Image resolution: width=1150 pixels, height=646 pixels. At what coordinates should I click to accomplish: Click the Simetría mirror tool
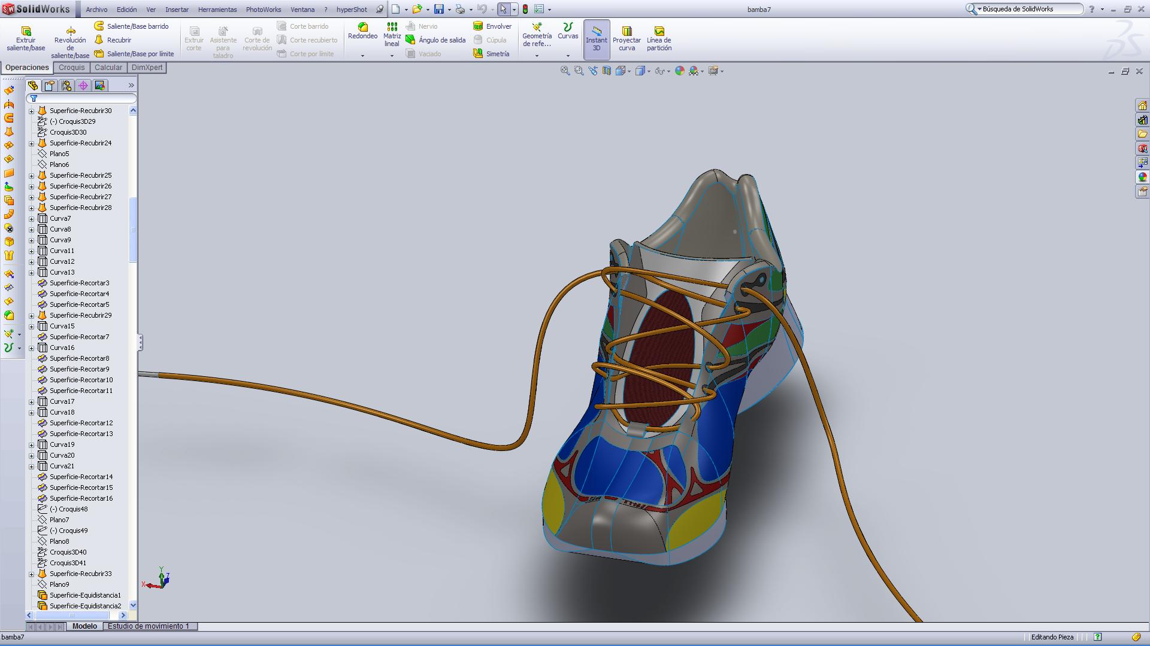click(491, 54)
